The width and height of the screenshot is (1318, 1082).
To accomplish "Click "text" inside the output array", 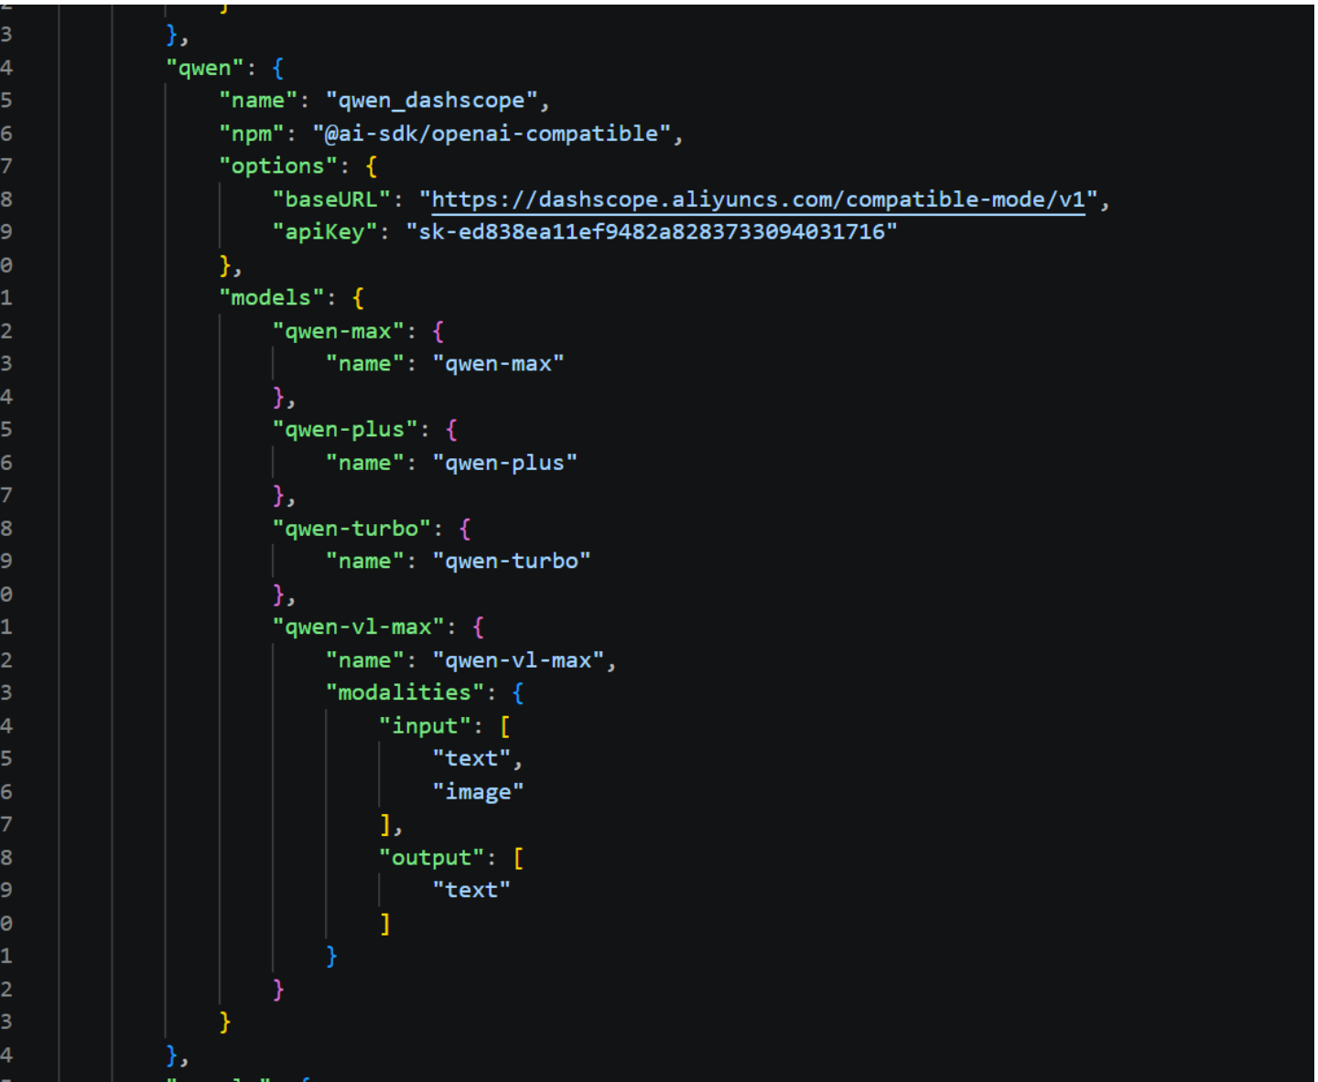I will 471,891.
